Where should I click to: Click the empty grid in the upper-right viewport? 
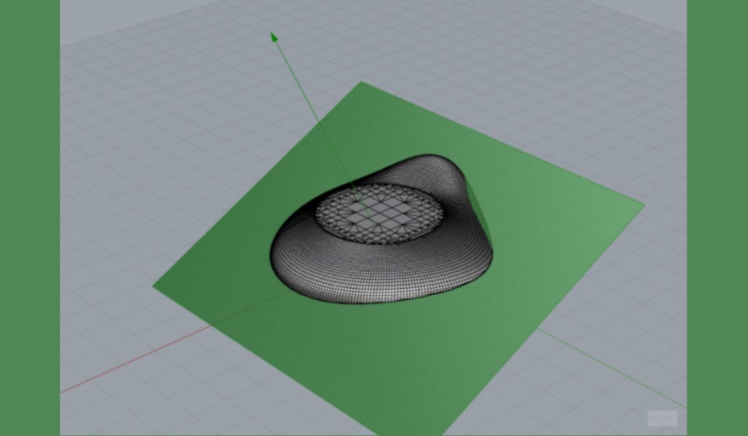click(x=592, y=75)
